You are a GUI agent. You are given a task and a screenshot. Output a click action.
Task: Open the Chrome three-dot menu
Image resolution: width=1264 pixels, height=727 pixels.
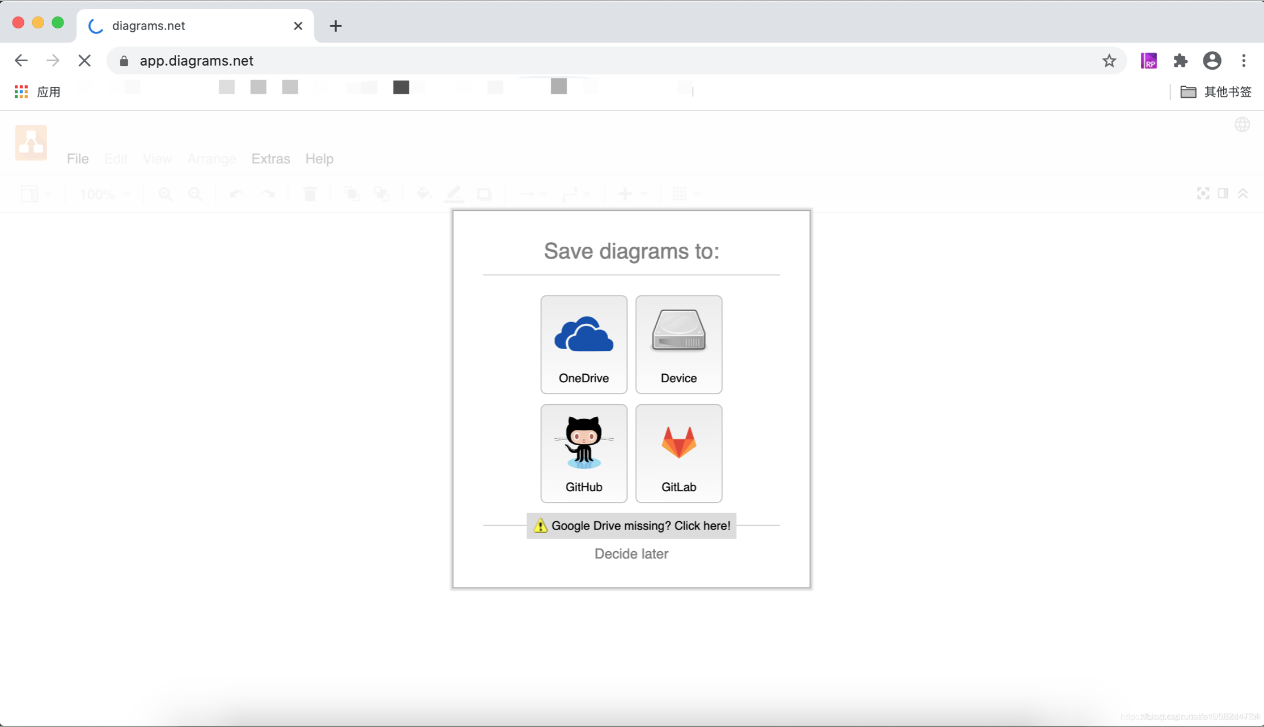tap(1244, 61)
